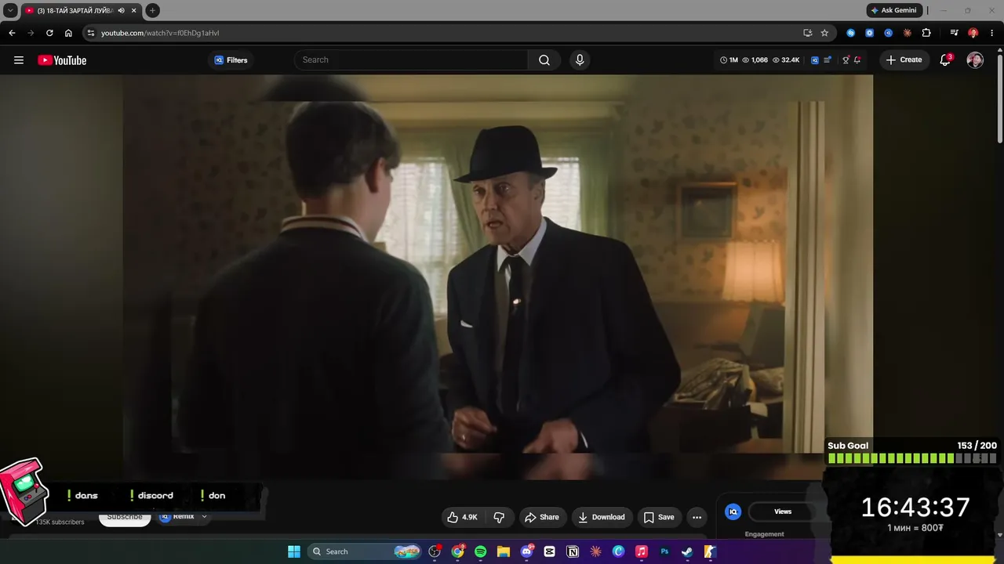1004x564 pixels.
Task: Install app icon in the address bar
Action: [807, 33]
